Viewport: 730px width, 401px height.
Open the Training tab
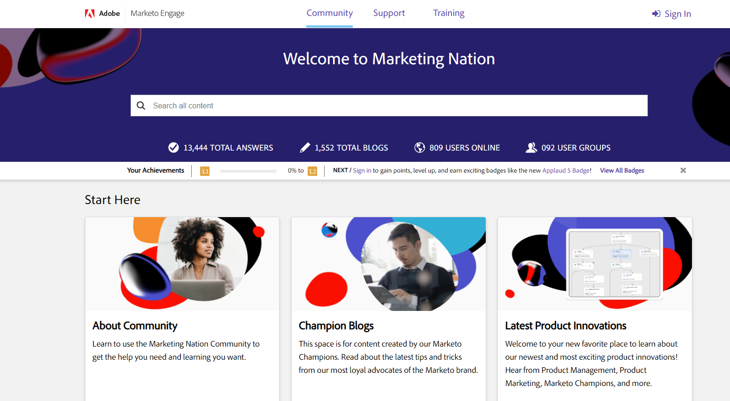coord(449,13)
